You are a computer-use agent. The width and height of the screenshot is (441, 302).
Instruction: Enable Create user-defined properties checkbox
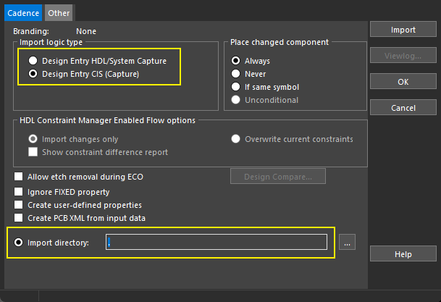(19, 205)
